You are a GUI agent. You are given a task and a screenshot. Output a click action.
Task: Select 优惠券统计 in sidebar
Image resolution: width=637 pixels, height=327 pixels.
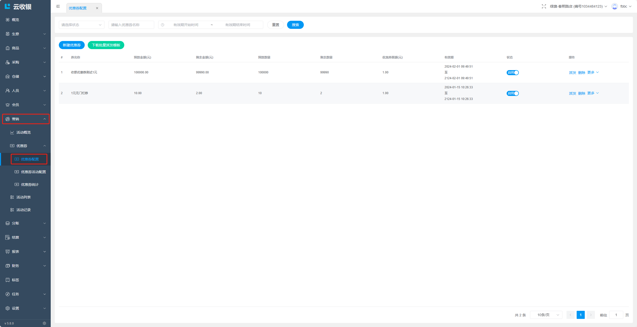pyautogui.click(x=30, y=185)
